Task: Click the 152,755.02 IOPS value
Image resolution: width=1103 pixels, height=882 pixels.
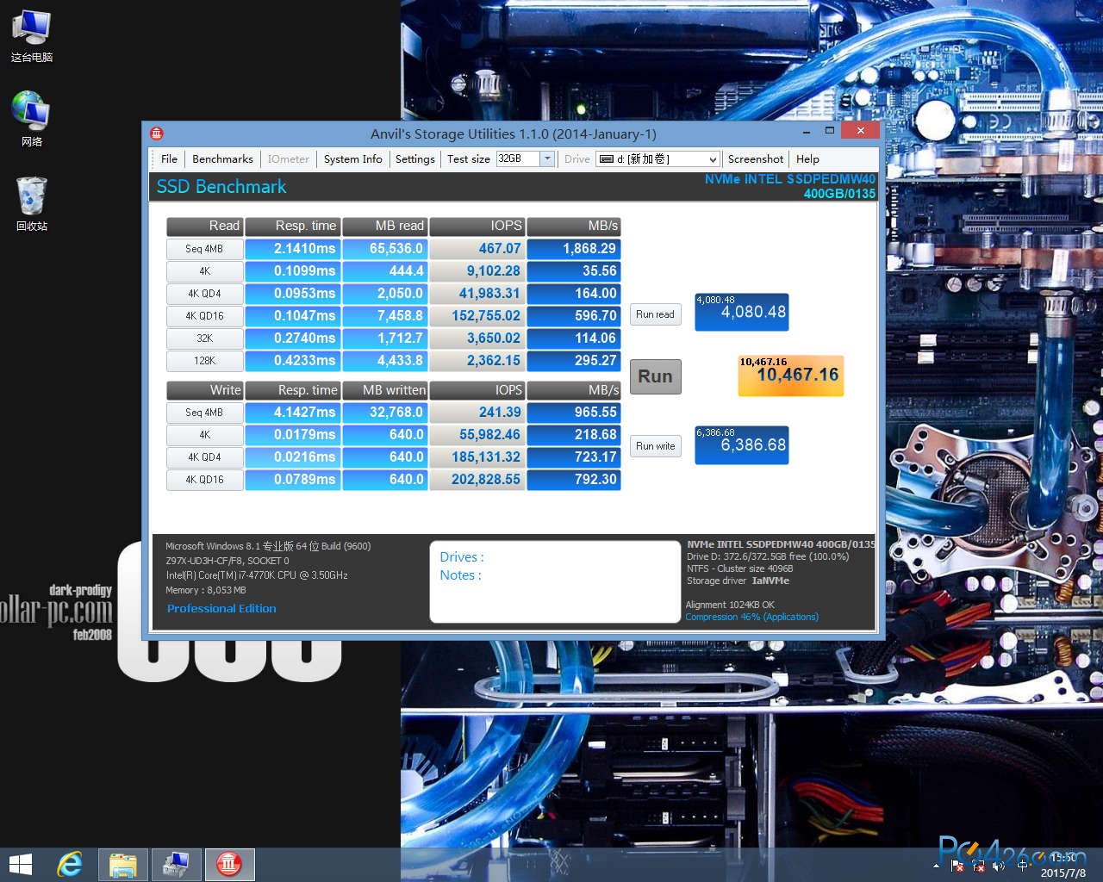Action: pyautogui.click(x=477, y=316)
